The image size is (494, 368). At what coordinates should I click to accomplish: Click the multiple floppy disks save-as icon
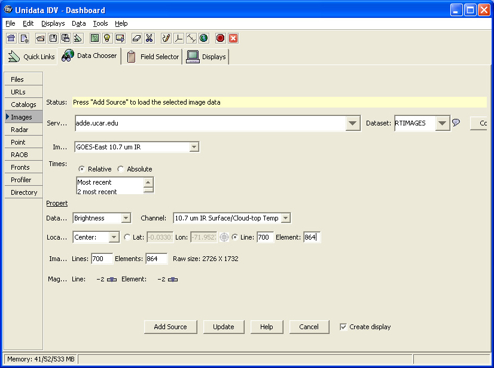[66, 38]
